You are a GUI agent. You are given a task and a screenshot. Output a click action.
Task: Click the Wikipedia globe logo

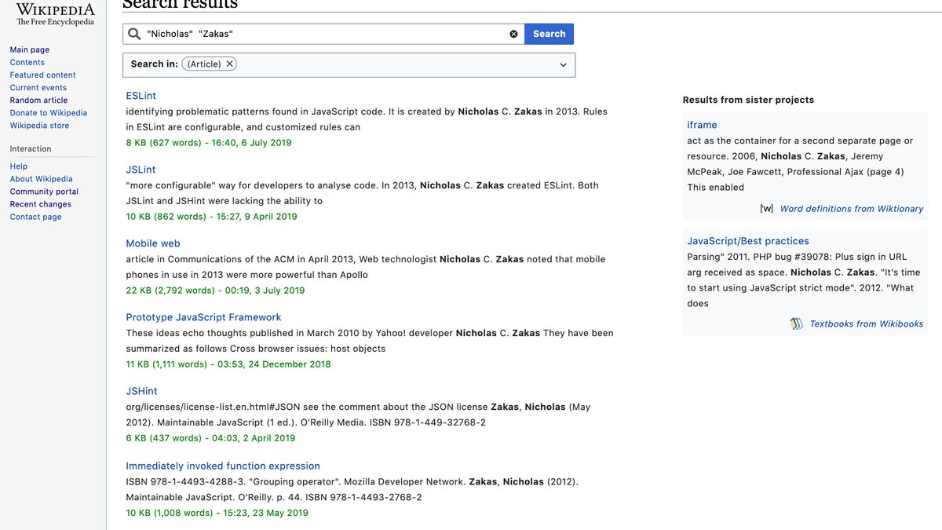click(x=55, y=9)
